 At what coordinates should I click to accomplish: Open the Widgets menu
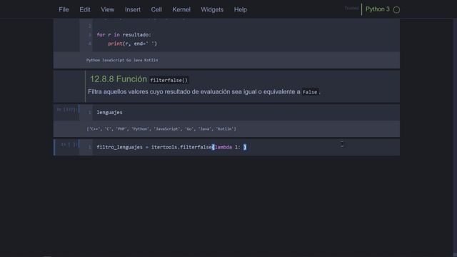coord(212,9)
